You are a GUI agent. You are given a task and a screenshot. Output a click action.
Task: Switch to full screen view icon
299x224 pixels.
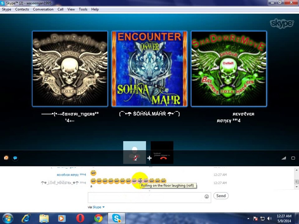coord(293,158)
